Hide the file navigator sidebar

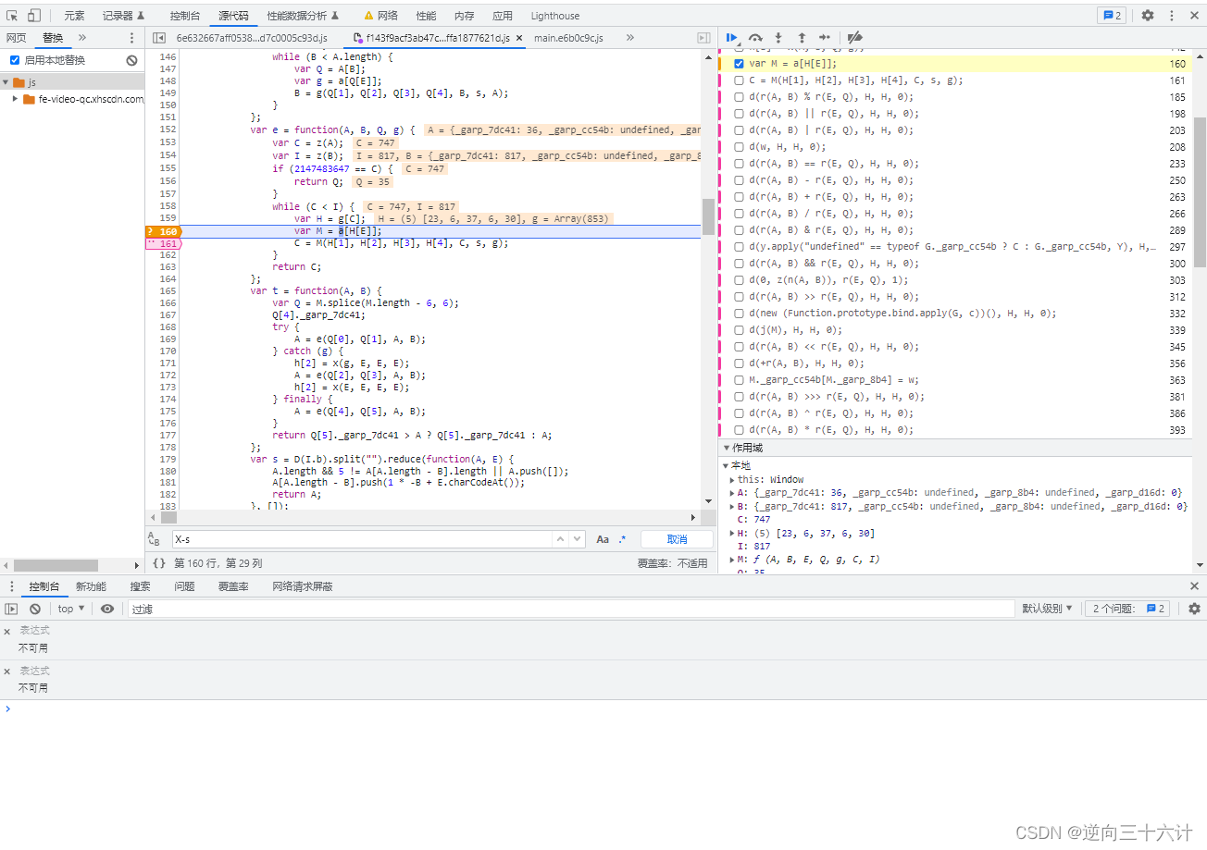(x=159, y=38)
